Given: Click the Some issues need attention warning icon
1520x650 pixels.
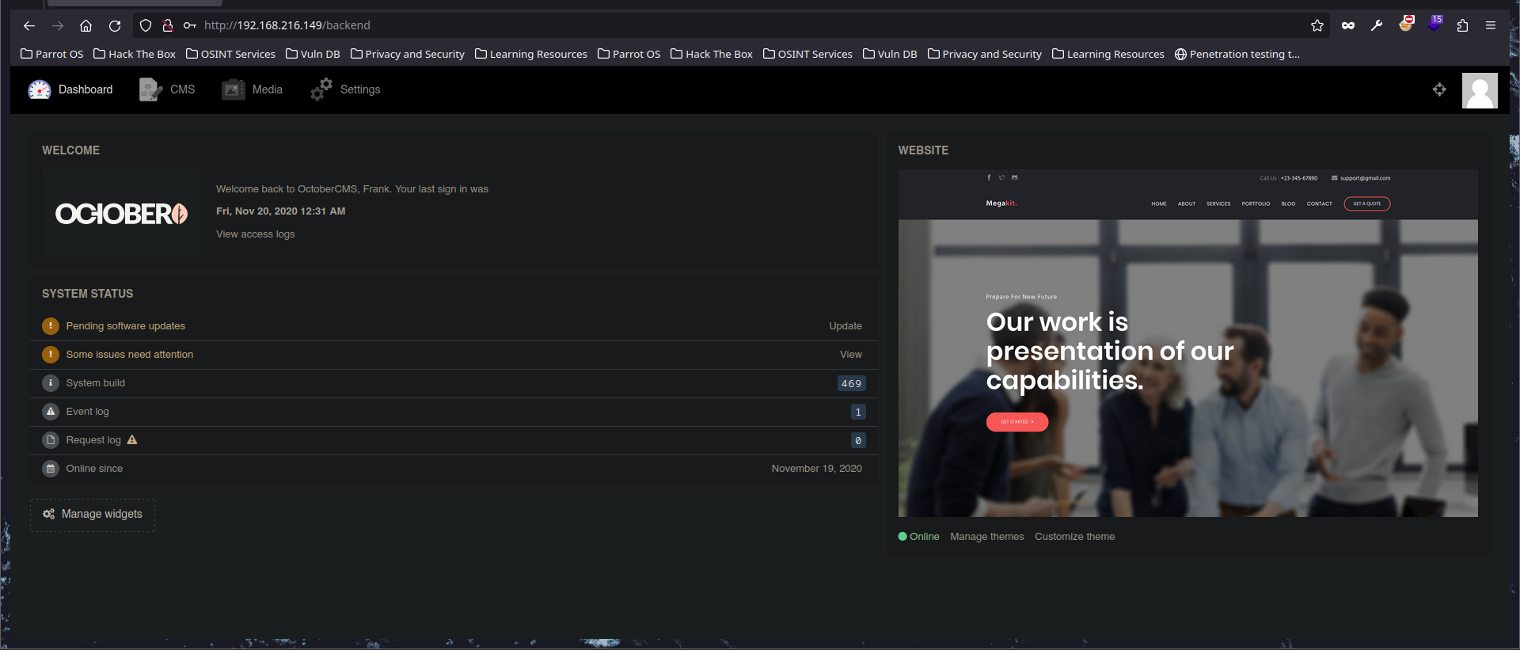Looking at the screenshot, I should click(x=51, y=355).
